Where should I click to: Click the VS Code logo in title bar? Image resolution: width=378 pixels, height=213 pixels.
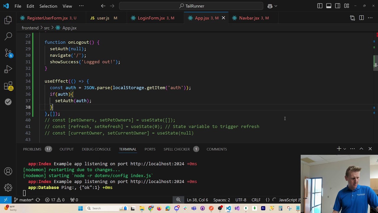tap(6, 6)
